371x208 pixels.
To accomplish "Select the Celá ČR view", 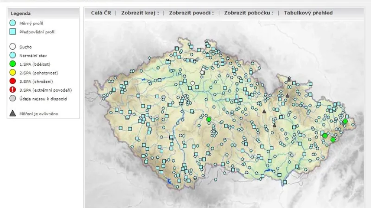I will coord(101,13).
